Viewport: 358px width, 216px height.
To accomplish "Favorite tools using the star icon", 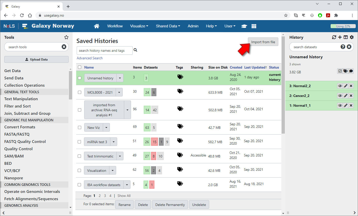I will tap(66, 37).
